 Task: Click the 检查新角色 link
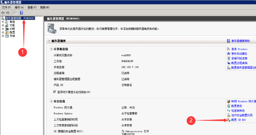click(x=238, y=111)
